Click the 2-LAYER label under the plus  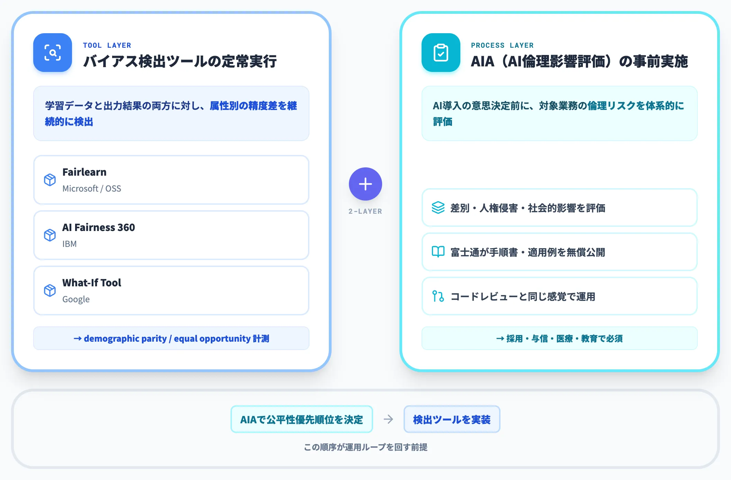point(365,211)
